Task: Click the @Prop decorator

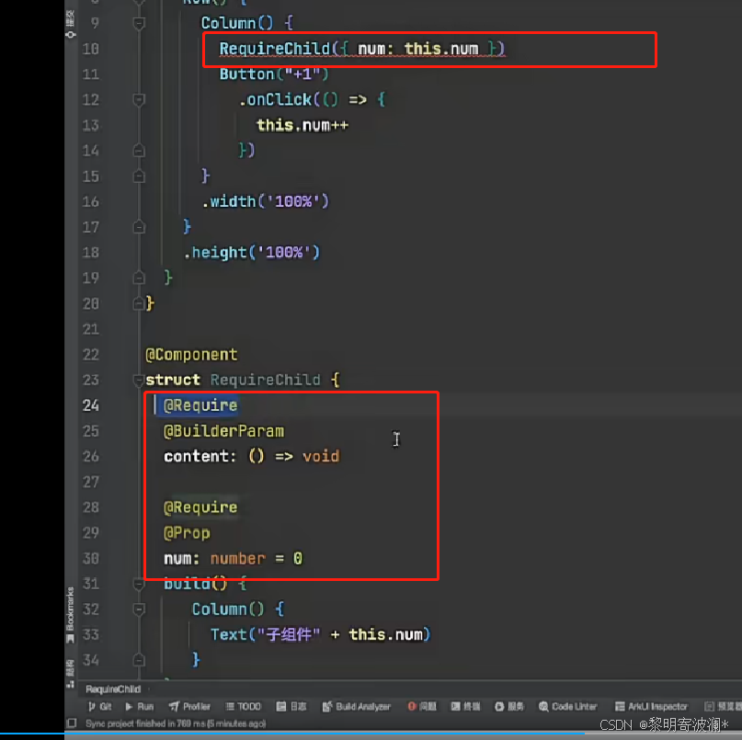Action: coord(187,533)
